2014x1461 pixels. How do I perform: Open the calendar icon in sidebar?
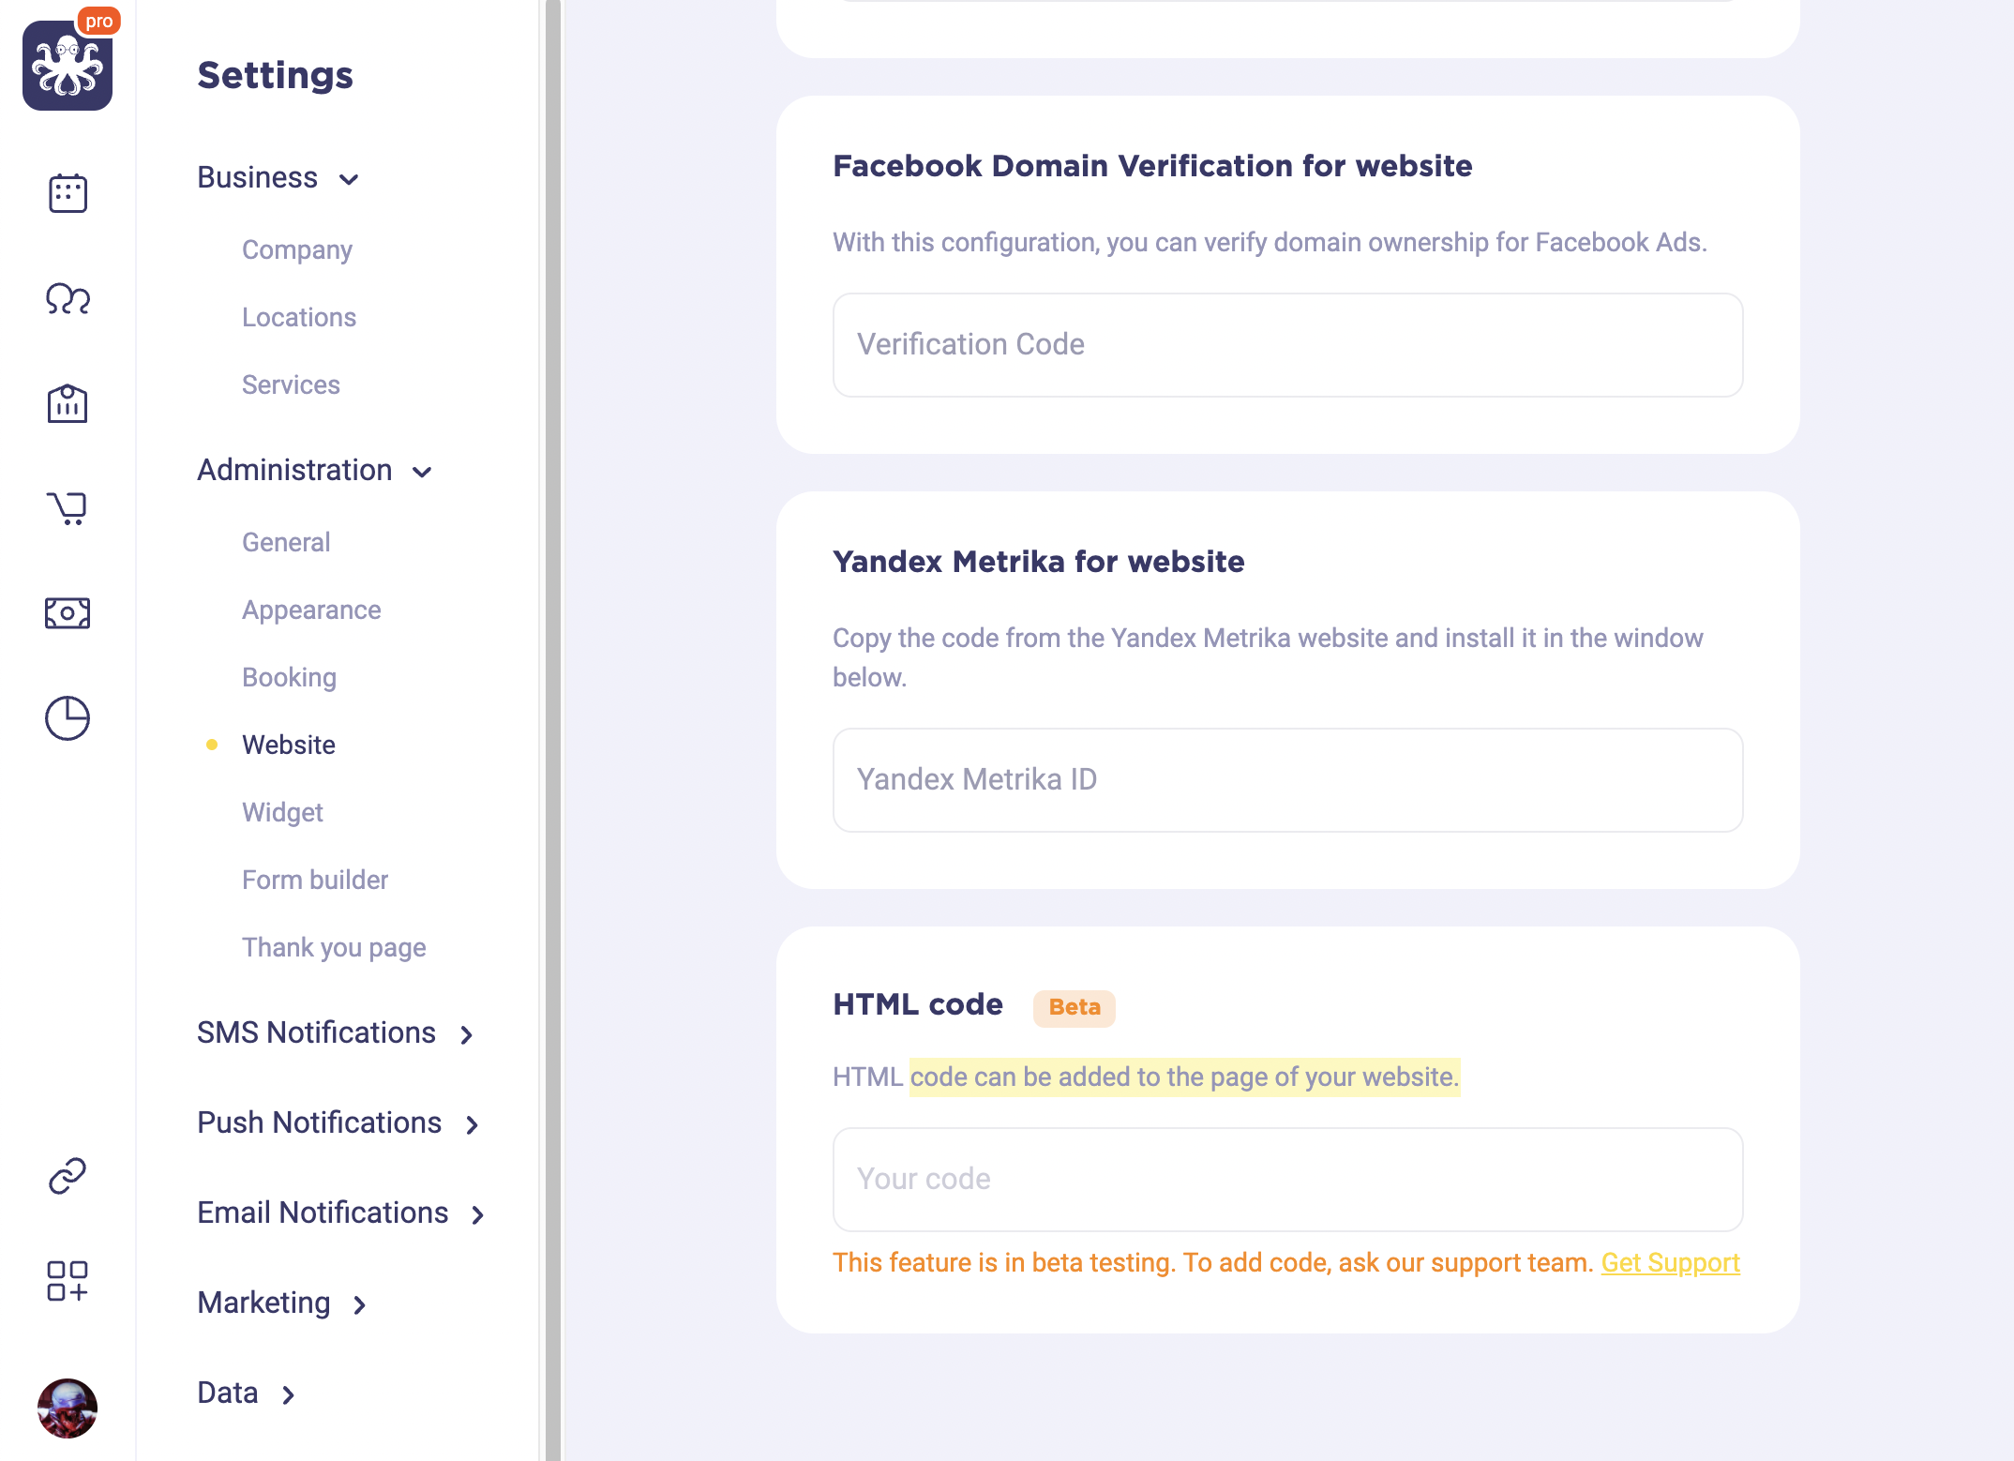click(x=68, y=193)
